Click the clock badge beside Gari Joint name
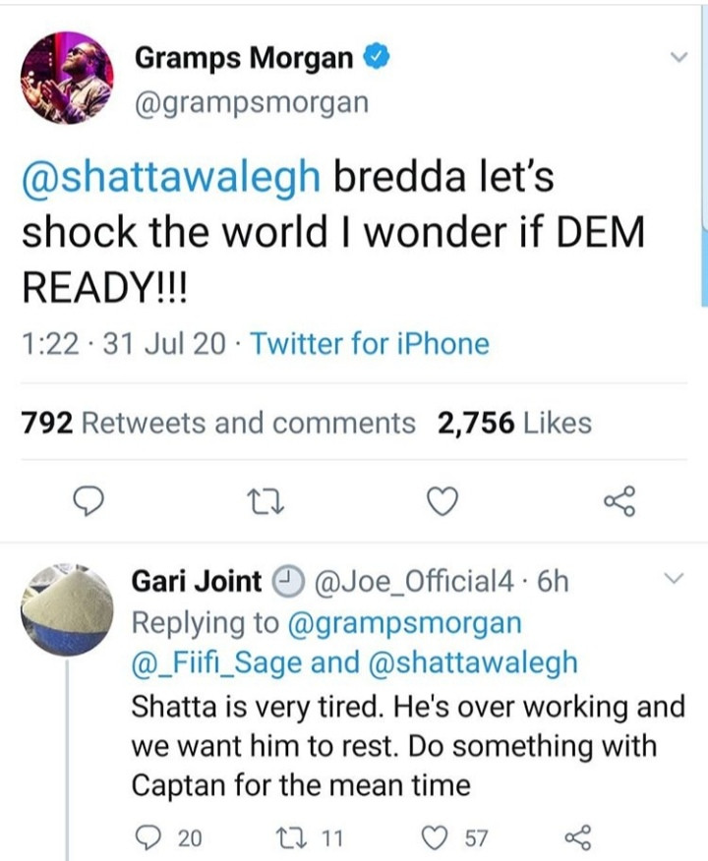The height and width of the screenshot is (861, 708). pos(287,581)
